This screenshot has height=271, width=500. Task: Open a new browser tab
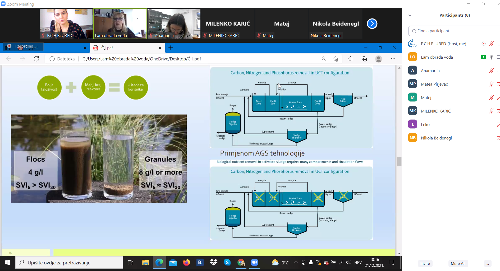coord(171,48)
